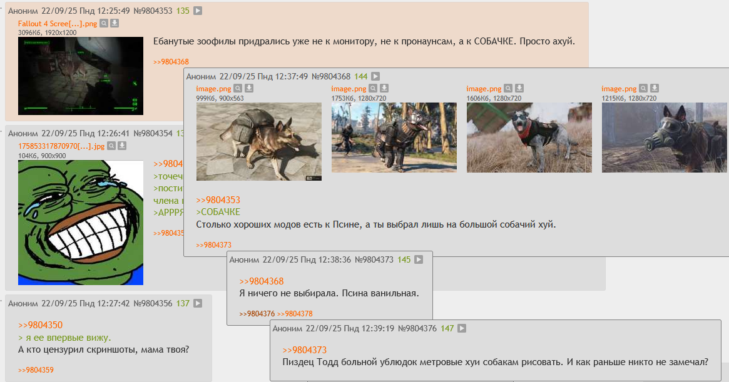
Task: Click post counter 147 in post 9804376
Action: (447, 328)
